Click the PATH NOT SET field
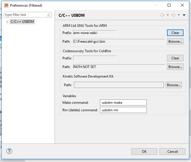 [119, 67]
